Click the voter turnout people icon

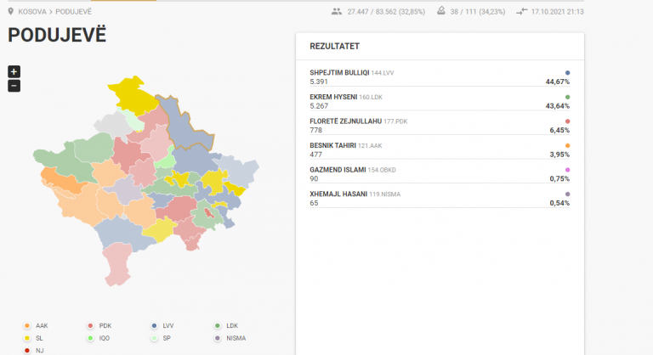[x=337, y=12]
